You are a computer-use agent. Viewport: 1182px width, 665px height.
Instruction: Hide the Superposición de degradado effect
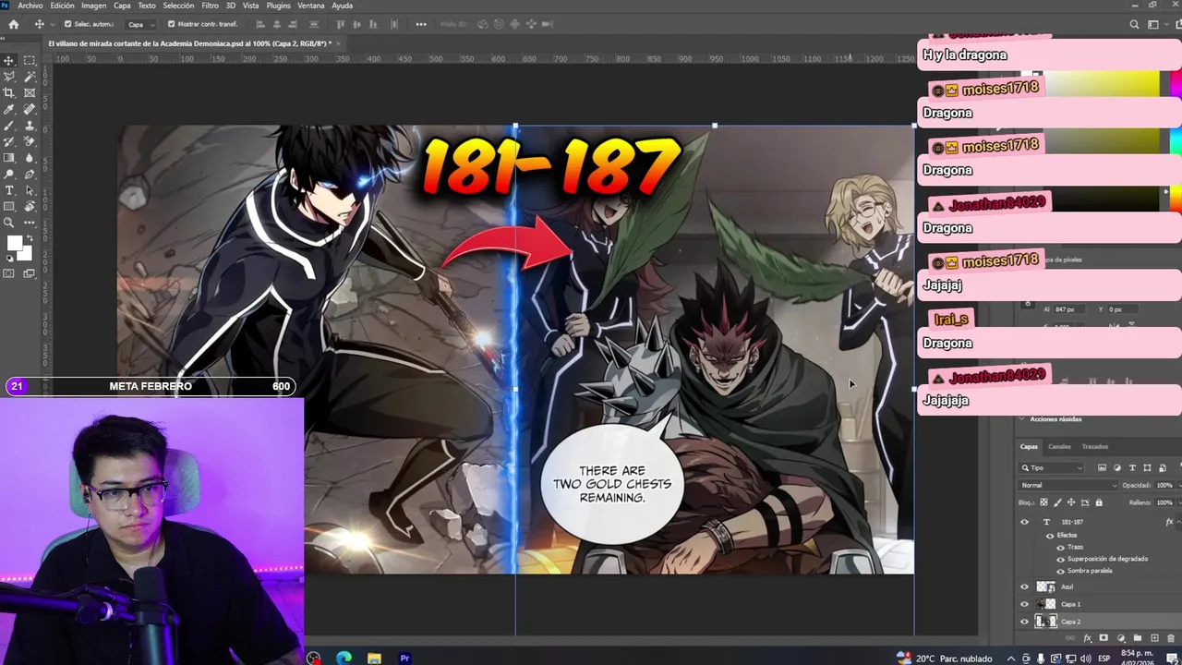pos(1060,560)
